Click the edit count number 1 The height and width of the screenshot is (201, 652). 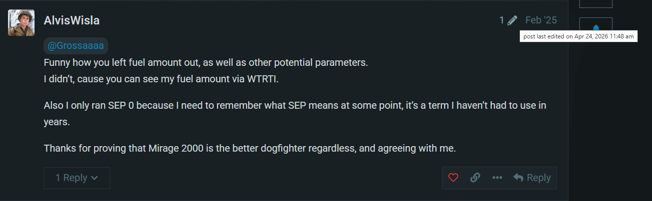[501, 20]
